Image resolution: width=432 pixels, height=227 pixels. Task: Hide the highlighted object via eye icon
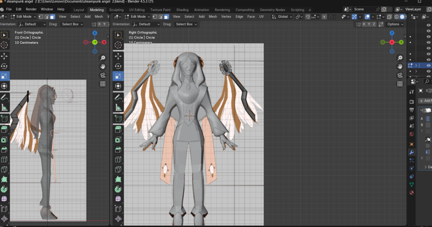pos(429,66)
